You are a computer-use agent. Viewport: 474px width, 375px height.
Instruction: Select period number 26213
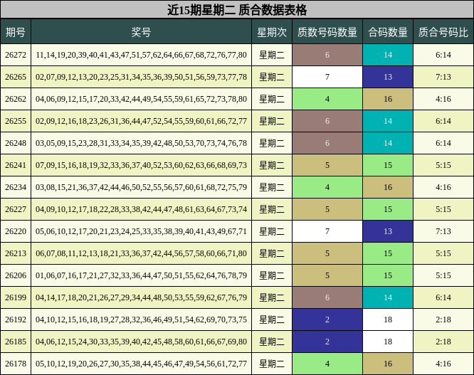pos(16,253)
